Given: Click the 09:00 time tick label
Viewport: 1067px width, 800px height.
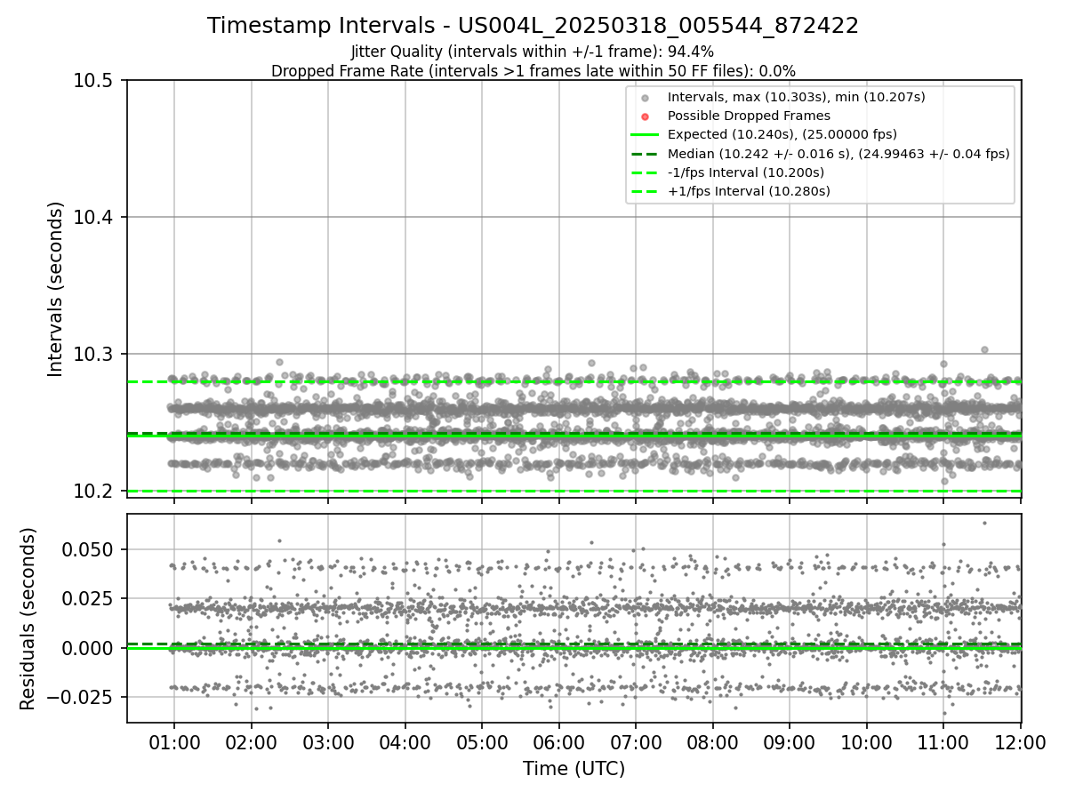Looking at the screenshot, I should (x=790, y=741).
